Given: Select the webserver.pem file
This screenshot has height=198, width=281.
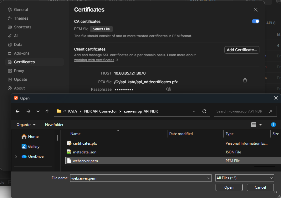Looking at the screenshot, I should [x=173, y=161].
